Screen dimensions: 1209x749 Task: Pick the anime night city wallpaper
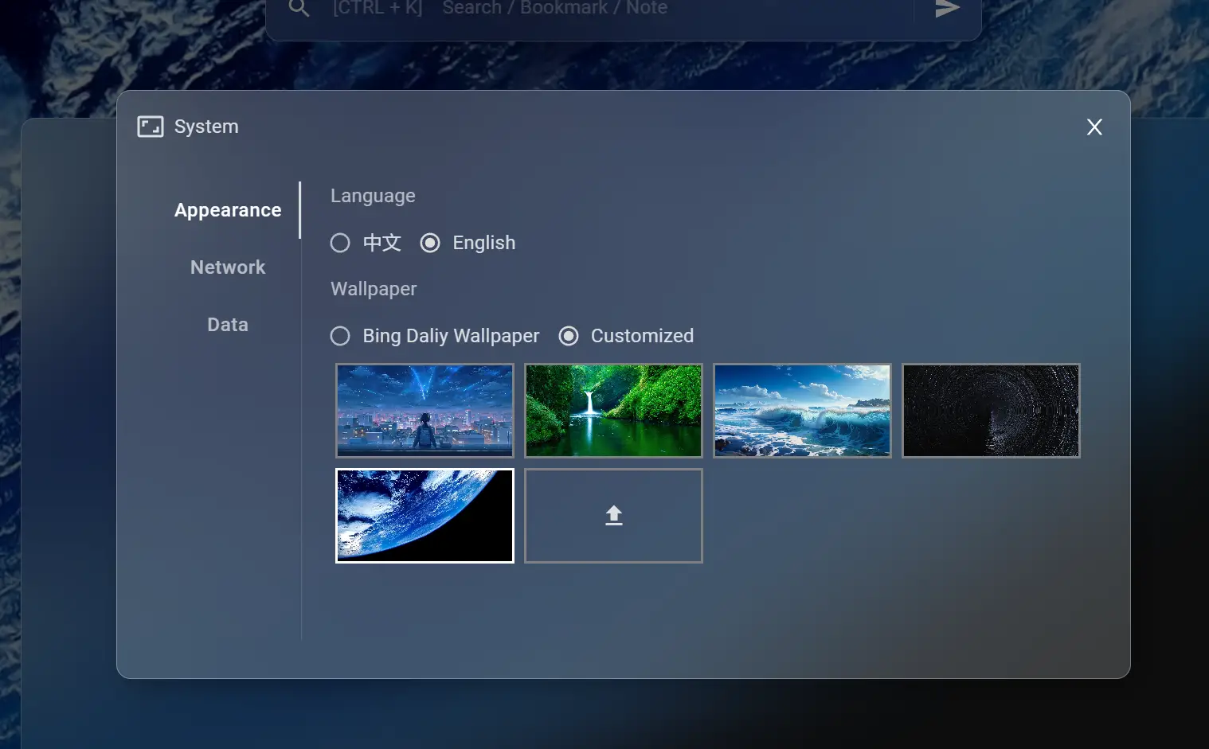425,411
